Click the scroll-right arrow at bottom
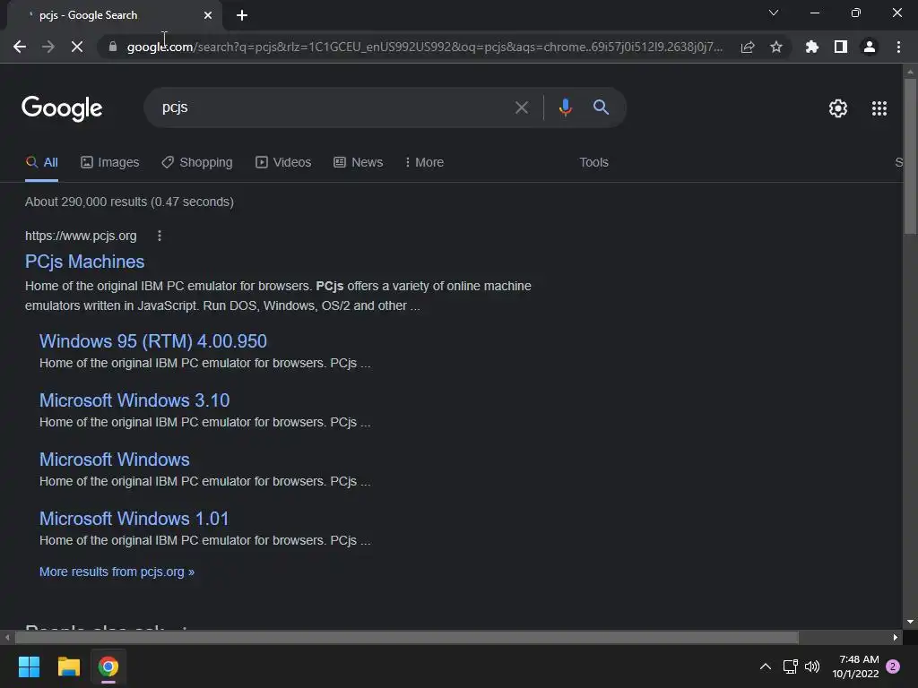Image resolution: width=918 pixels, height=688 pixels. (896, 637)
